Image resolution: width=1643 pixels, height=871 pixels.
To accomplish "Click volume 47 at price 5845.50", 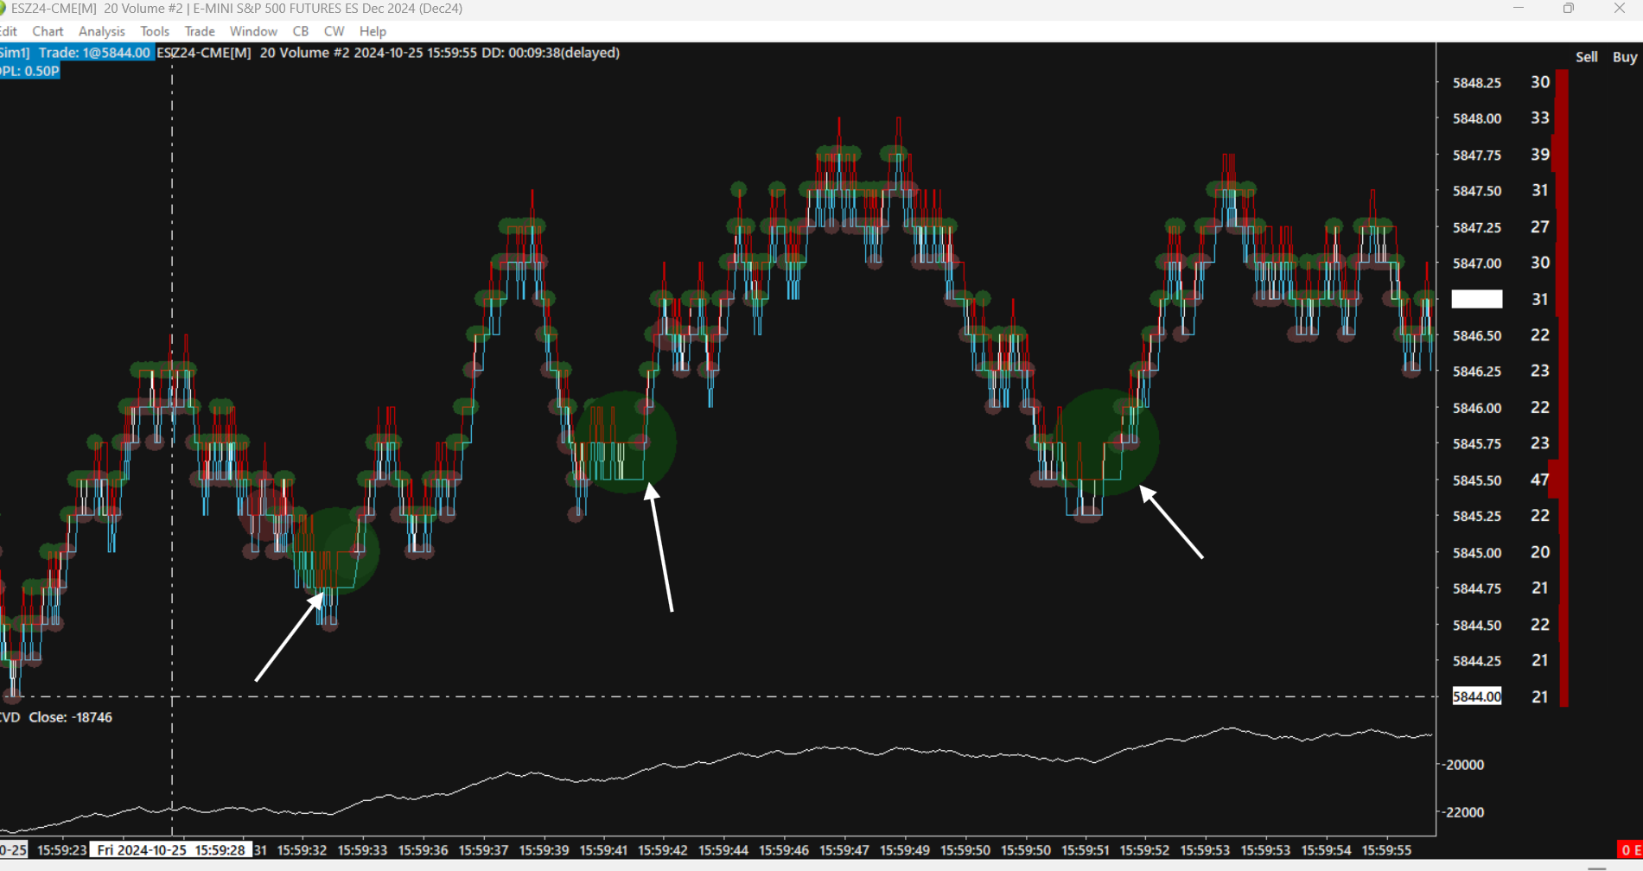I will pos(1540,480).
